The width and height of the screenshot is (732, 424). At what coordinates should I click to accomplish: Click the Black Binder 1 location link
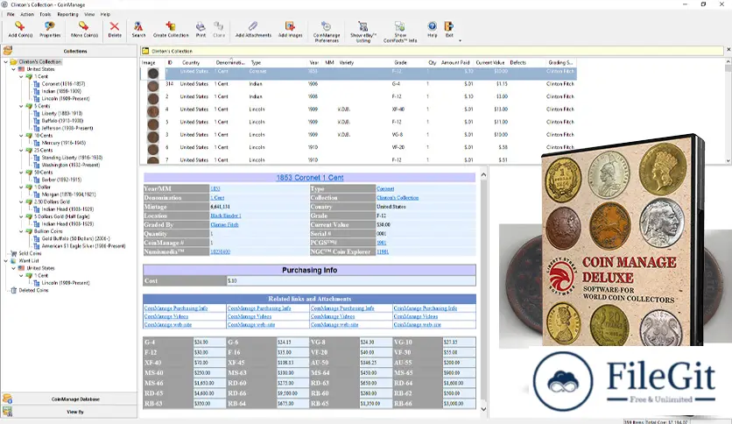(x=226, y=216)
